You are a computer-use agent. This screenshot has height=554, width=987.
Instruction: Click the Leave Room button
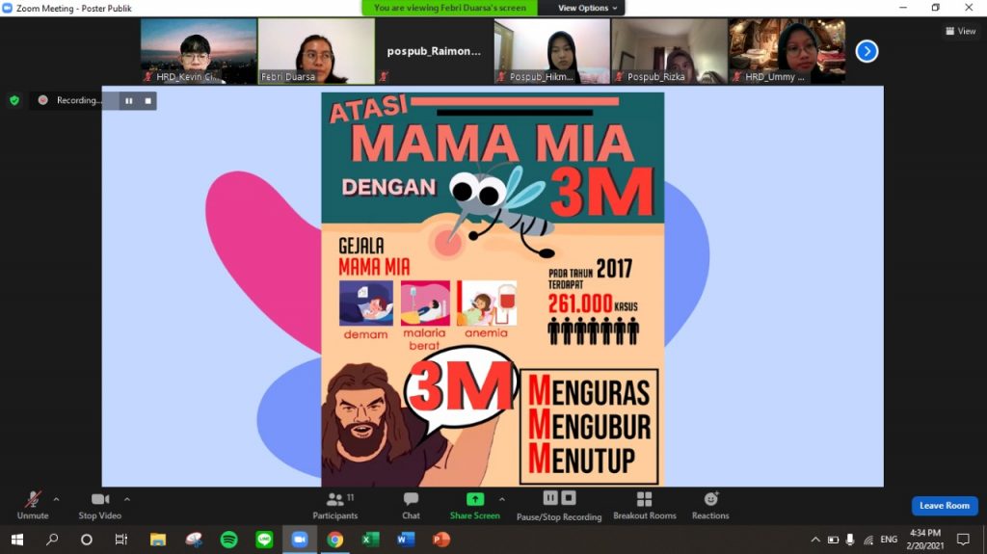pos(945,506)
